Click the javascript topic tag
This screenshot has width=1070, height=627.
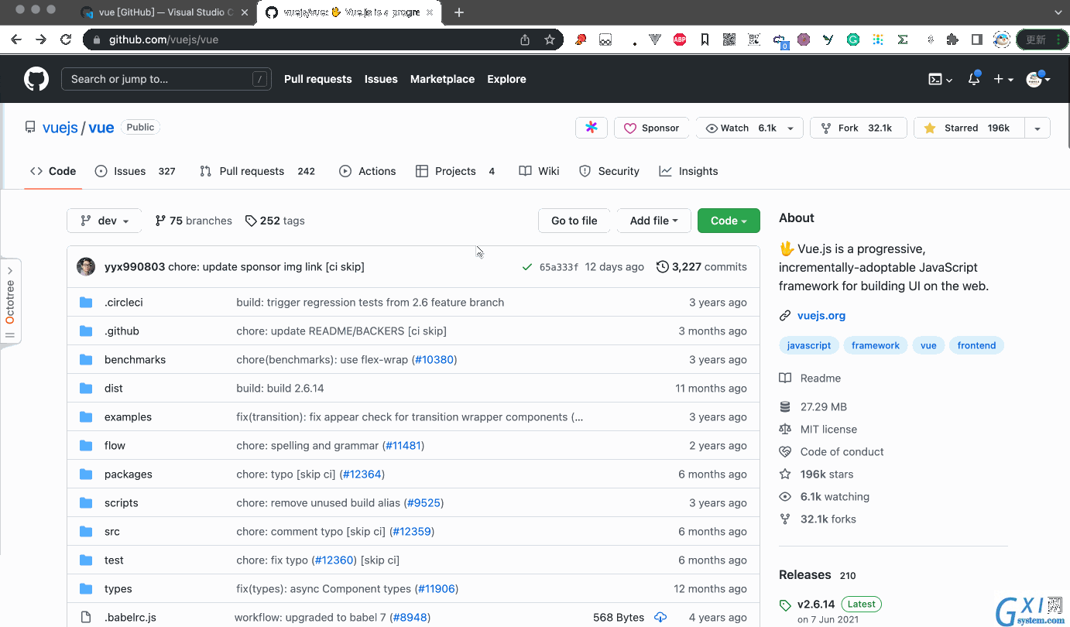click(809, 345)
